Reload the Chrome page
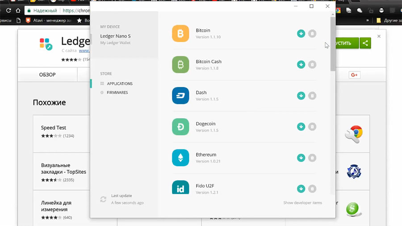The image size is (402, 226). coord(8,11)
